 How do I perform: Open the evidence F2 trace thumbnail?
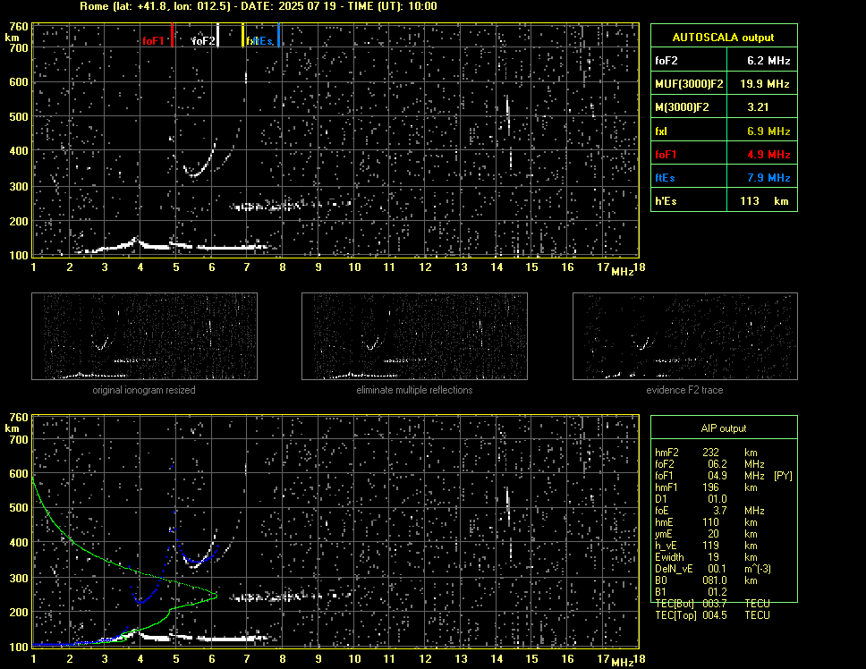coord(685,336)
